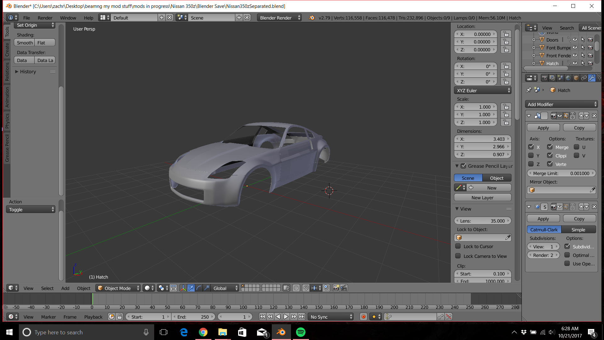Switch to the Create toolshelf tab
Image resolution: width=604 pixels, height=340 pixels.
[7, 49]
